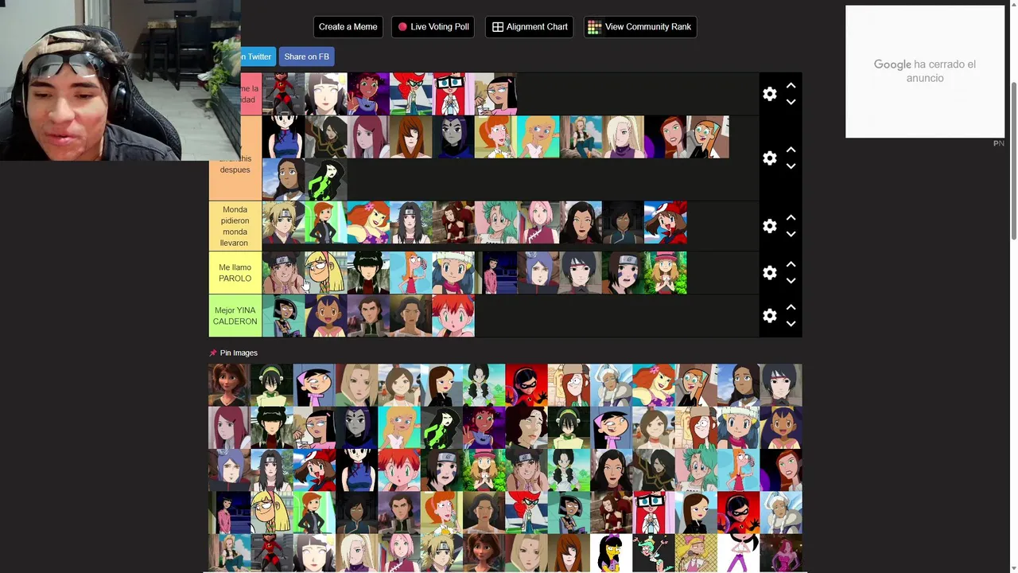
Task: Select red-suited Elastigirl in the top red tier
Action: click(283, 94)
